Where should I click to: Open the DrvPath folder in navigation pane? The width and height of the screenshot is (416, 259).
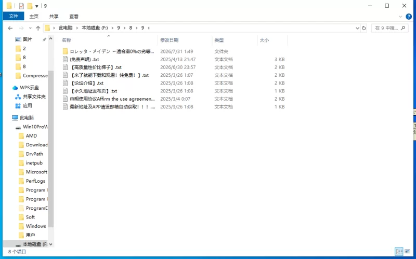point(34,154)
